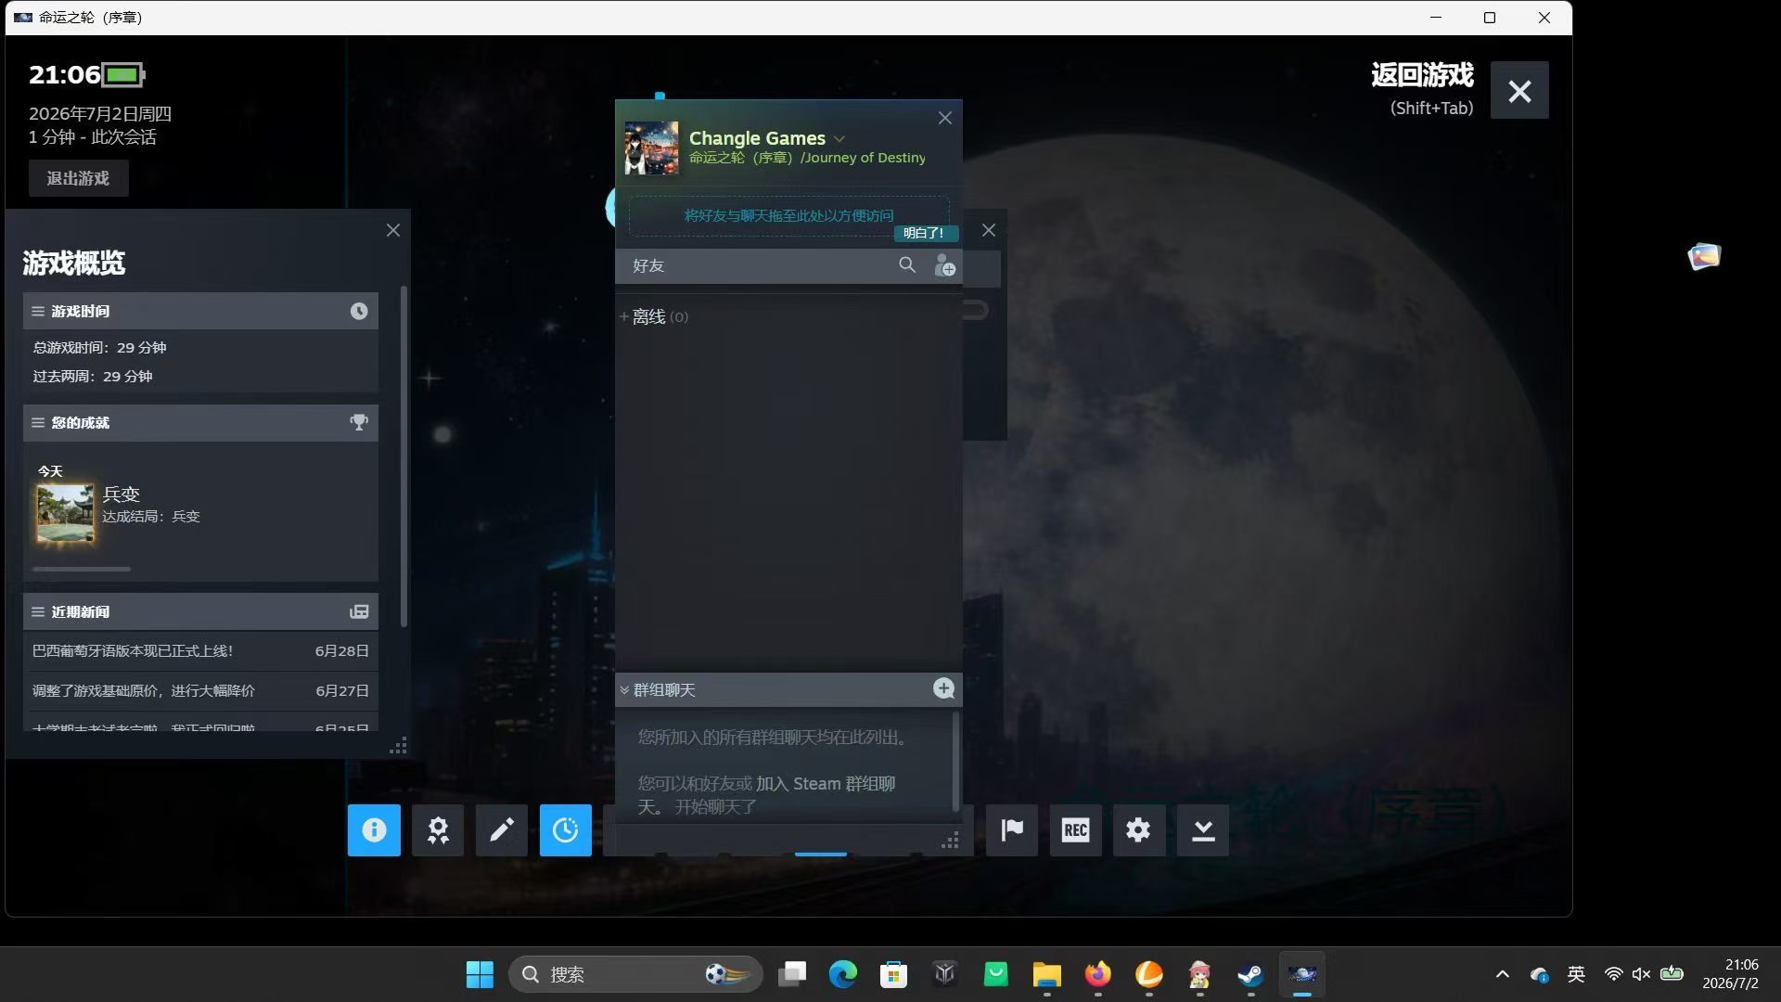Open news item 巴西葡萄牙语版本现已正式上线!
The image size is (1781, 1002).
200,651
